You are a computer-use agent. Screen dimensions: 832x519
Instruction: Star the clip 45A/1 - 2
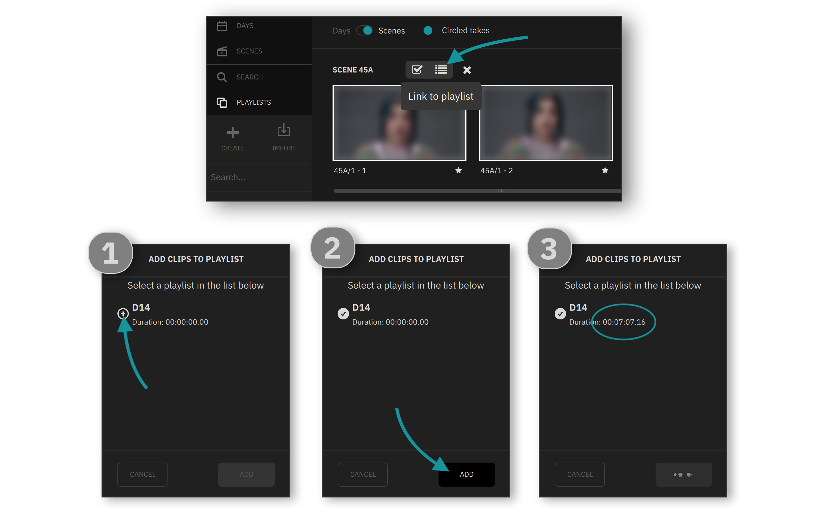click(605, 170)
